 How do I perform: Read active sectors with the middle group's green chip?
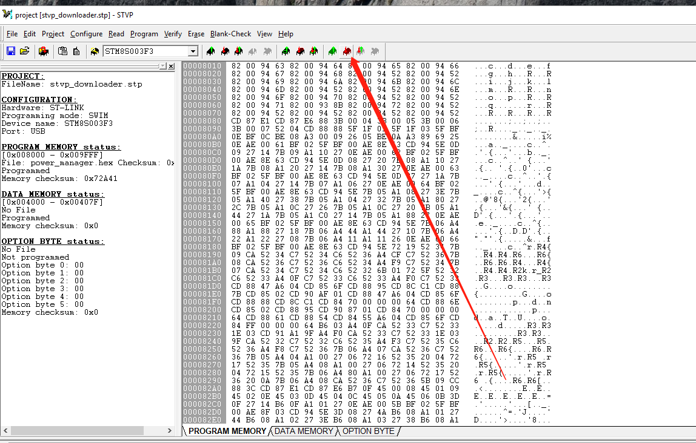286,51
